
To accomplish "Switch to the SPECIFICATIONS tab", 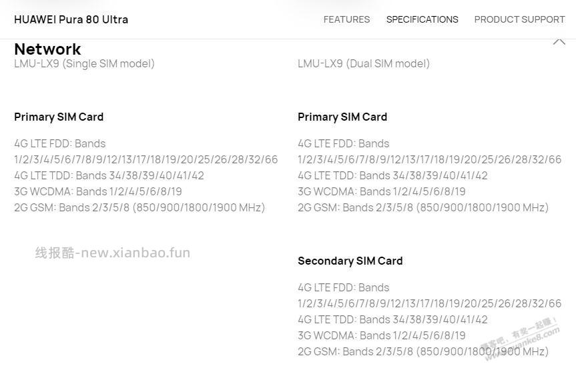I will pyautogui.click(x=422, y=19).
